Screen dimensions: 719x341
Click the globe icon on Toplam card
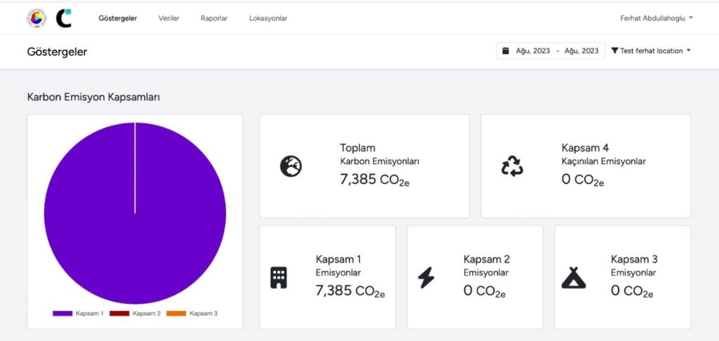(291, 166)
